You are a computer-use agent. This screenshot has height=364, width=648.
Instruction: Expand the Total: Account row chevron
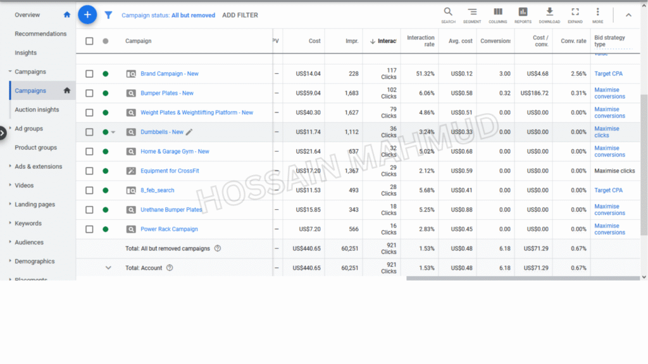point(108,268)
